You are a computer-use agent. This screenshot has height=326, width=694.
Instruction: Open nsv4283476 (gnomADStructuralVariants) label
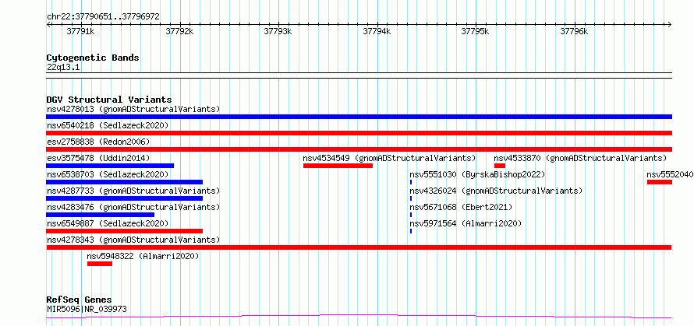[x=133, y=207]
